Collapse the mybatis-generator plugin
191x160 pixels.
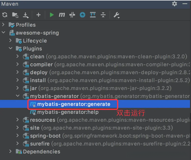pos(18,96)
